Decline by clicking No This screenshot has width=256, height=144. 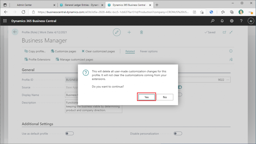coord(165,97)
